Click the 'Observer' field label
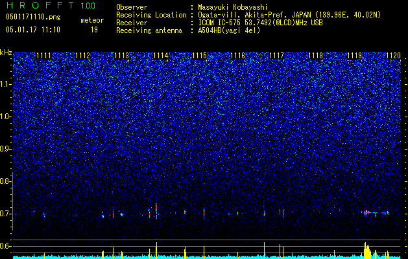 pos(132,7)
